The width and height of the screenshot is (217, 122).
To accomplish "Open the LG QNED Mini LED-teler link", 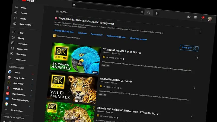I will (63, 31).
